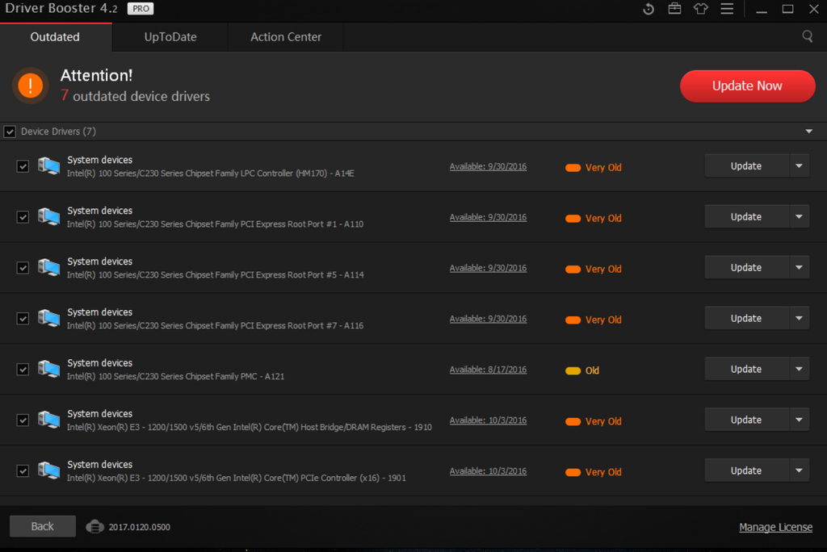This screenshot has height=552, width=827.
Task: Click the orange attention warning icon
Action: pos(31,85)
